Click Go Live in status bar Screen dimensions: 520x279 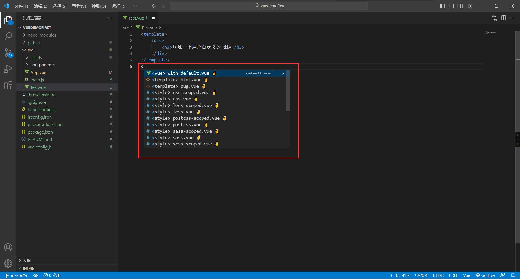coord(485,275)
